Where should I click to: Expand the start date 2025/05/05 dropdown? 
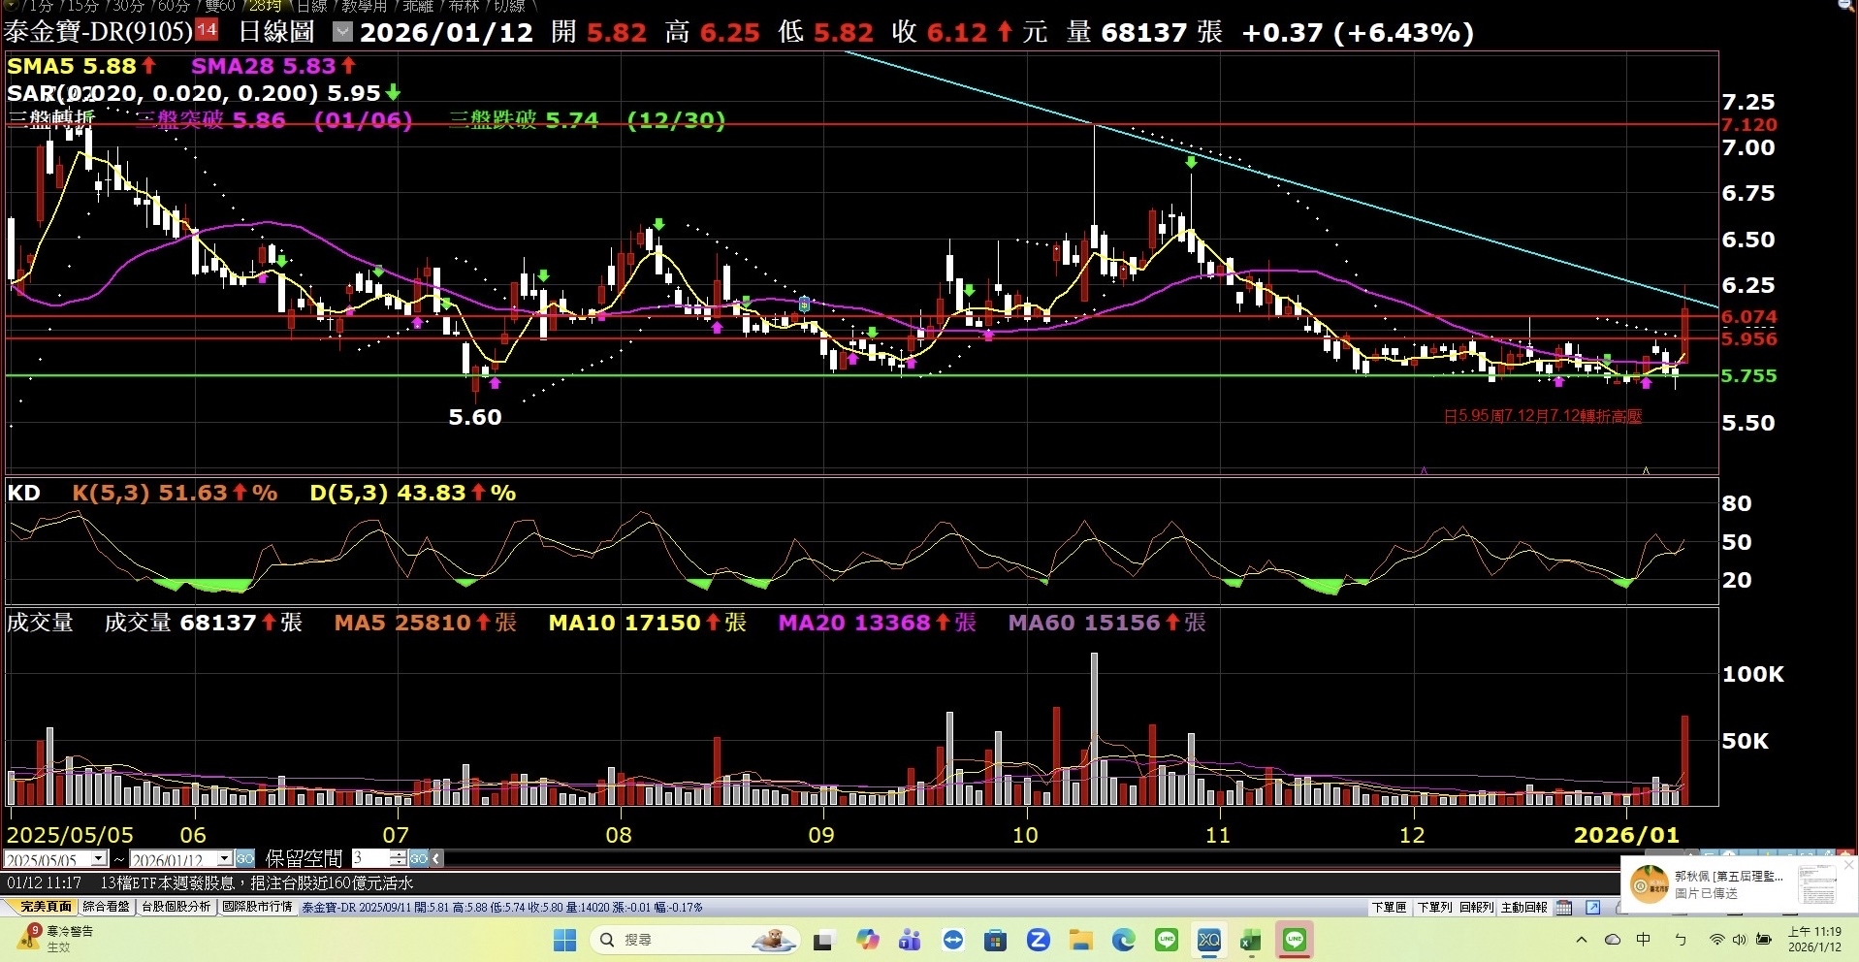point(98,858)
